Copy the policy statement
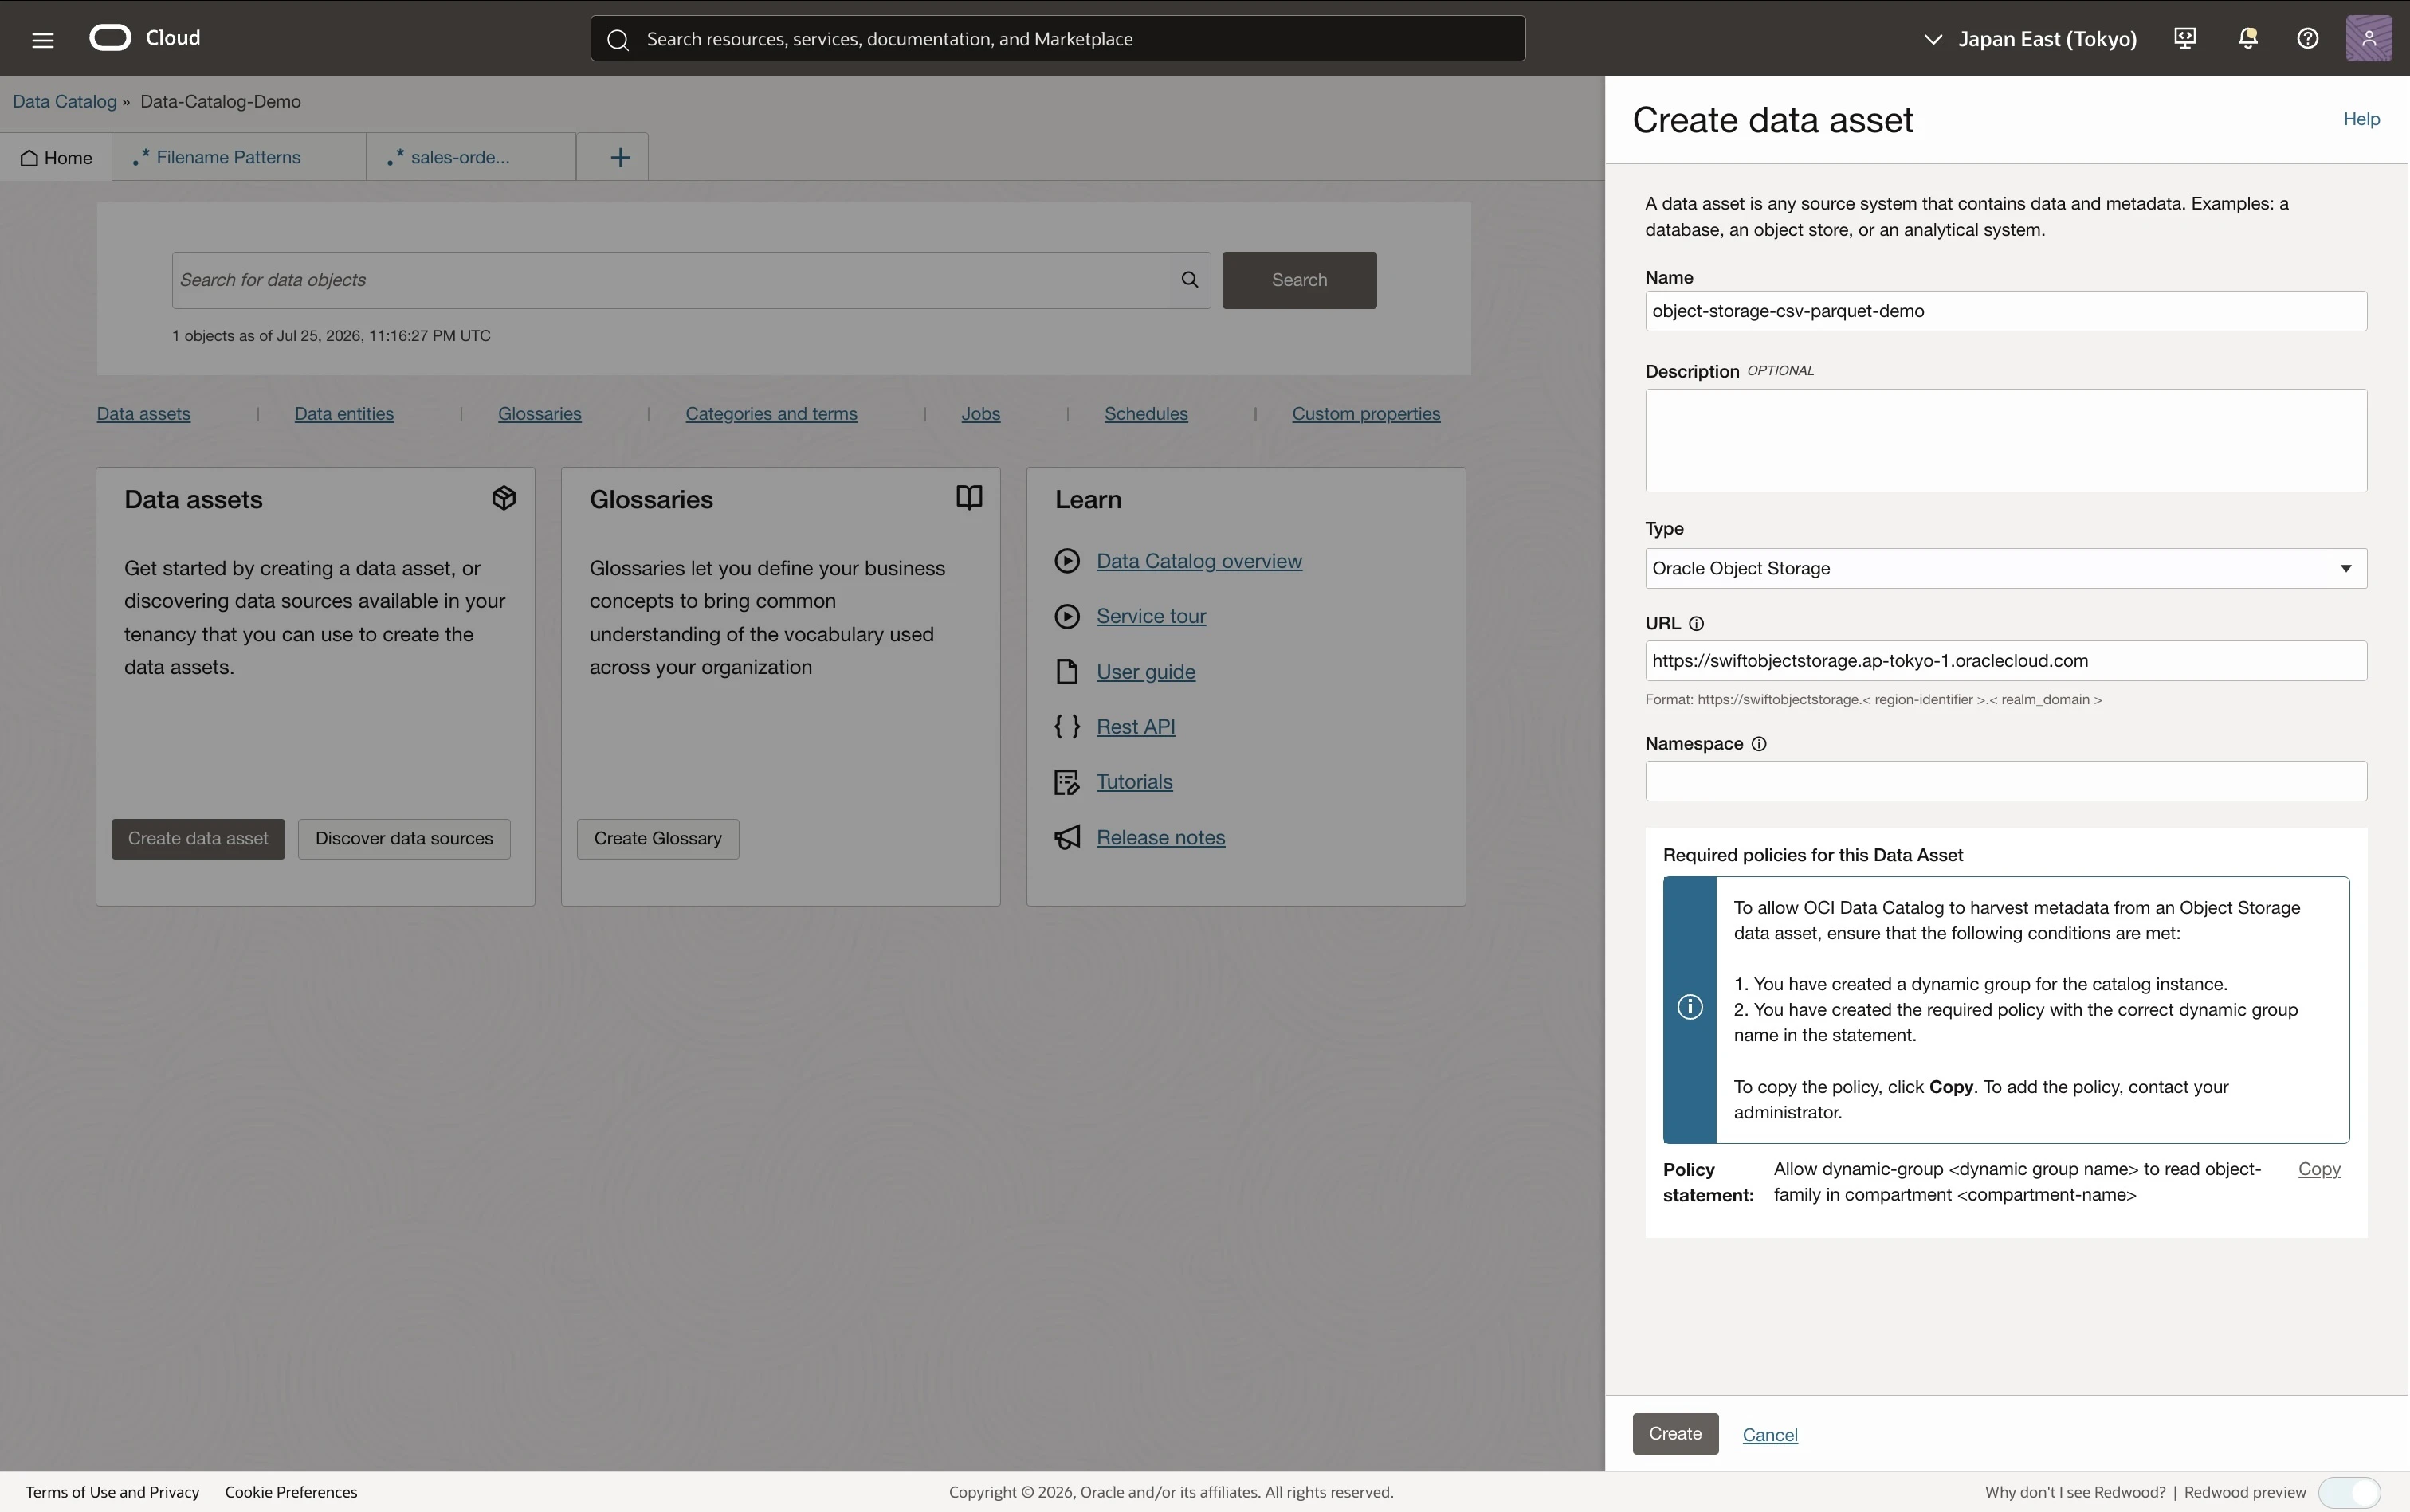 [x=2319, y=1169]
